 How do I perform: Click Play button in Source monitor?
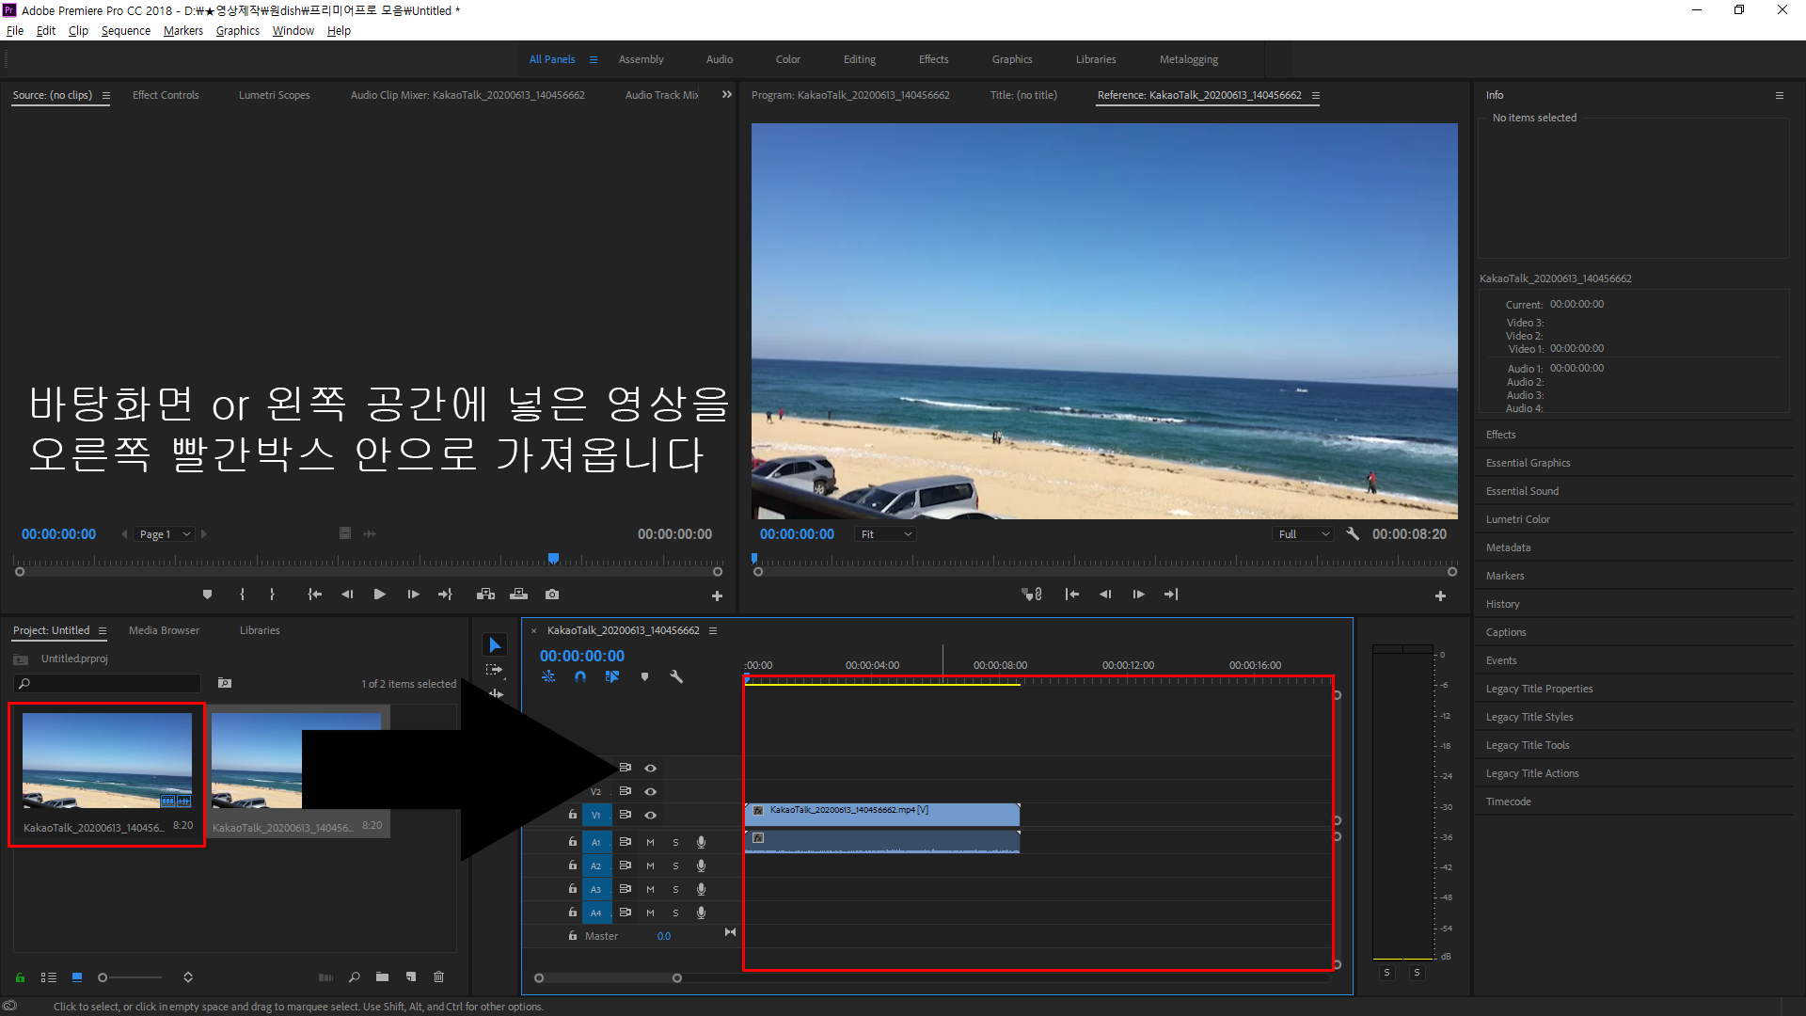point(380,595)
